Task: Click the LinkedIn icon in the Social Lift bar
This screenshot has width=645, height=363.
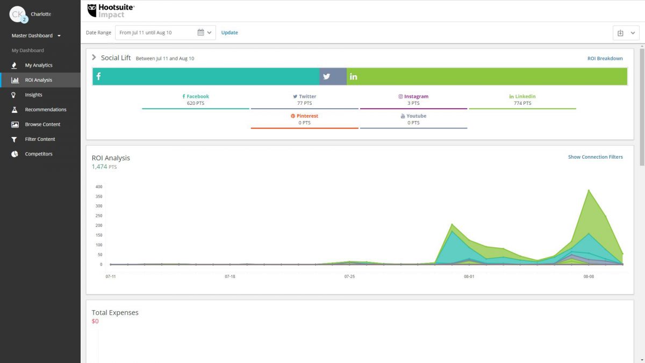Action: [353, 76]
